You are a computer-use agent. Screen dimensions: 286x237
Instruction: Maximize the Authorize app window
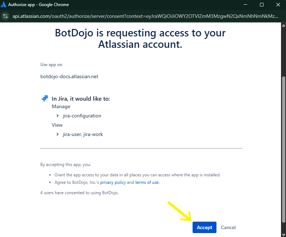261,5
